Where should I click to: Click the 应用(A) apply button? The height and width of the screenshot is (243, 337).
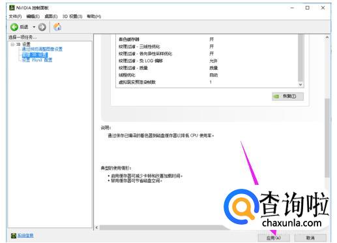click(x=274, y=238)
